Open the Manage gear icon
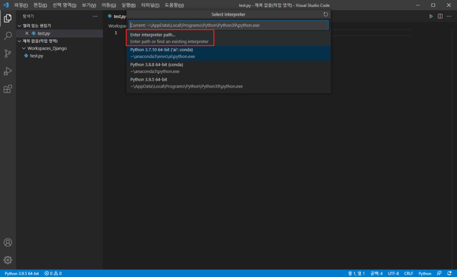Screen dimensions: 457x277 click(8, 260)
